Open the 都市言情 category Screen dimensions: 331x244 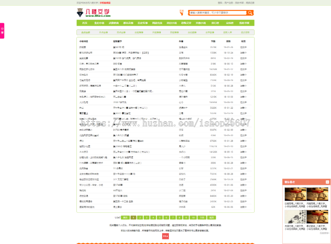[128, 23]
